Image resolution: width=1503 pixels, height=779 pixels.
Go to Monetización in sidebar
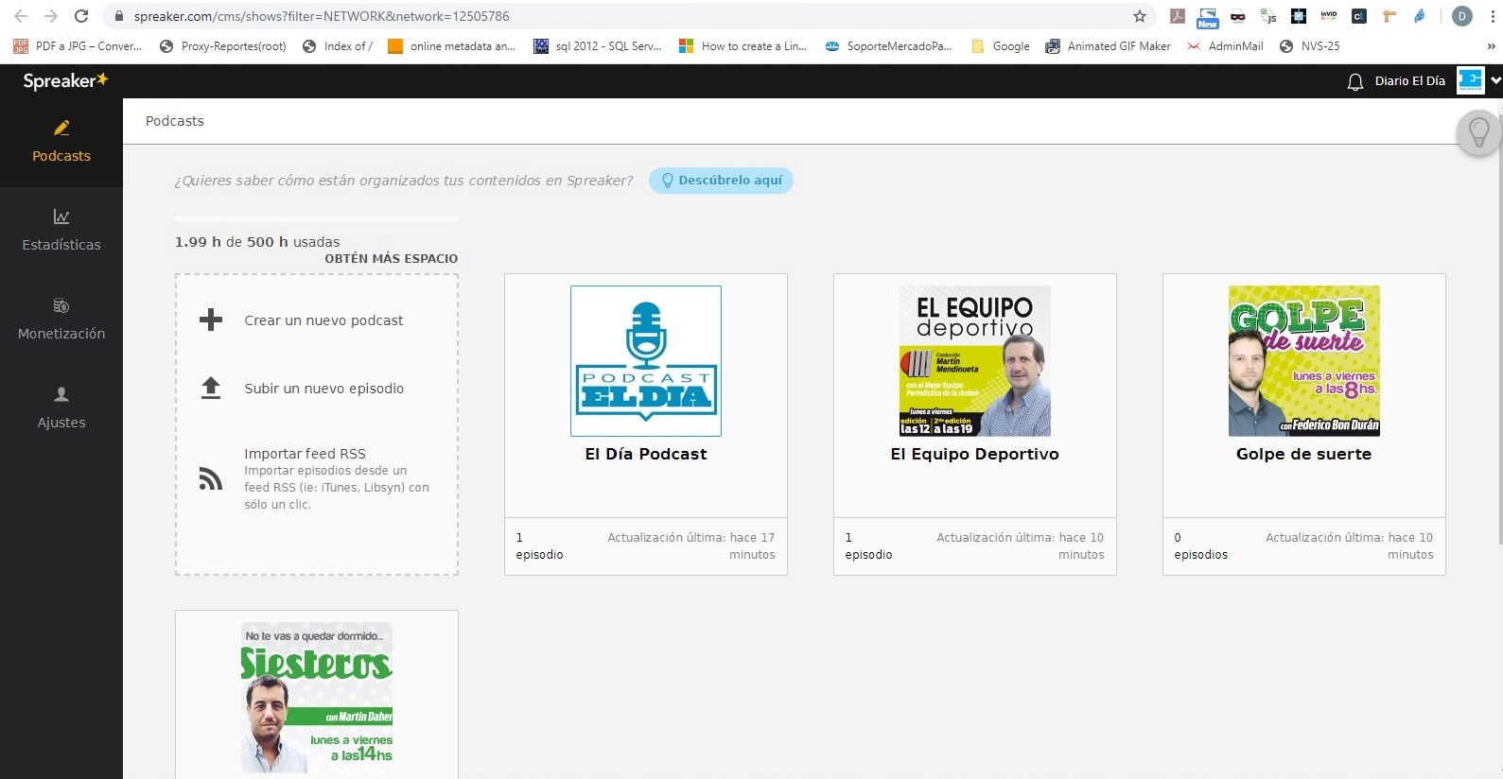pos(61,319)
